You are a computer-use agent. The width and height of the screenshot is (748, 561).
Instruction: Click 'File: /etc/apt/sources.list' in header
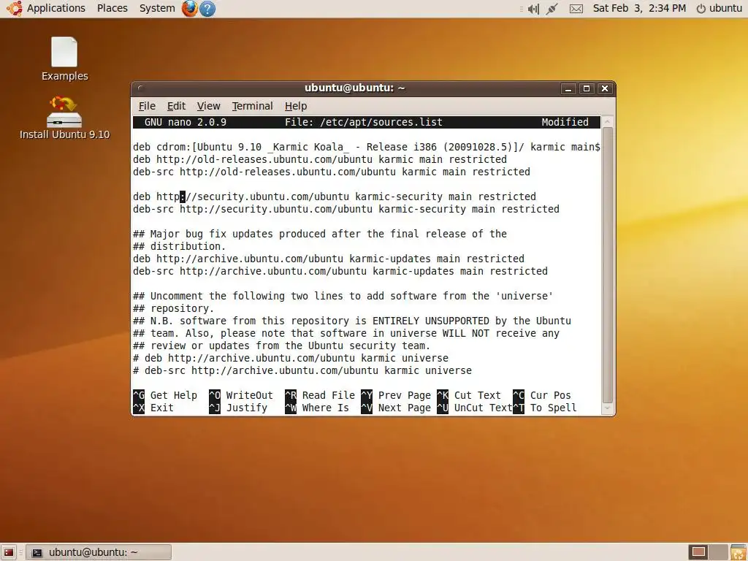click(x=364, y=122)
